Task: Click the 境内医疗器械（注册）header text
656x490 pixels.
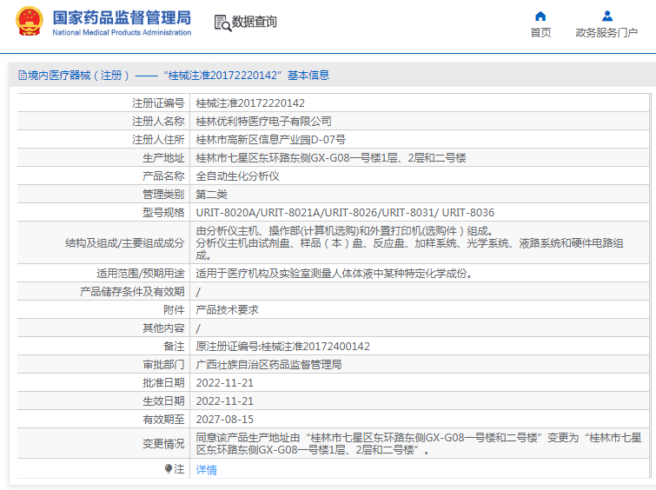Action: 79,76
